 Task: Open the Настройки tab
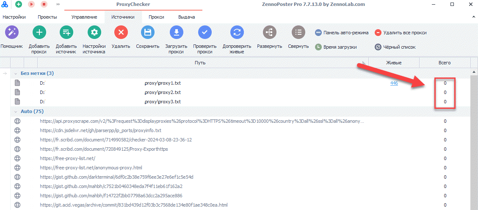tap(14, 17)
